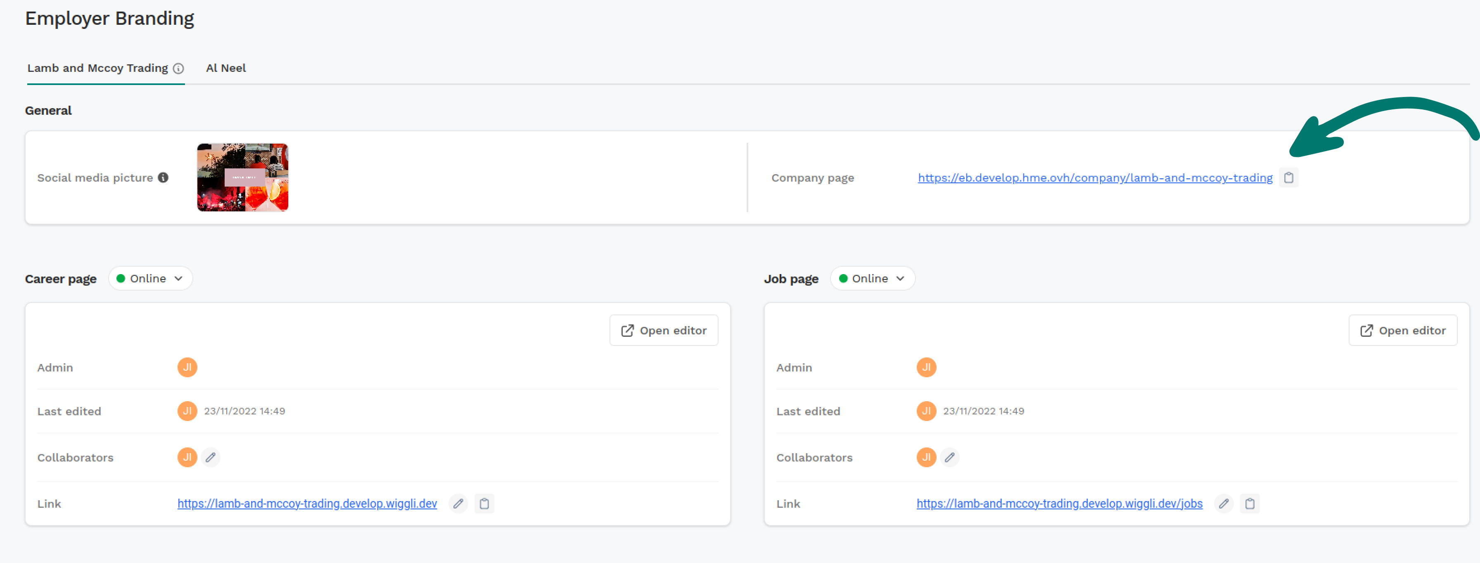
Task: Click the Career page Admin JI avatar
Action: point(187,368)
